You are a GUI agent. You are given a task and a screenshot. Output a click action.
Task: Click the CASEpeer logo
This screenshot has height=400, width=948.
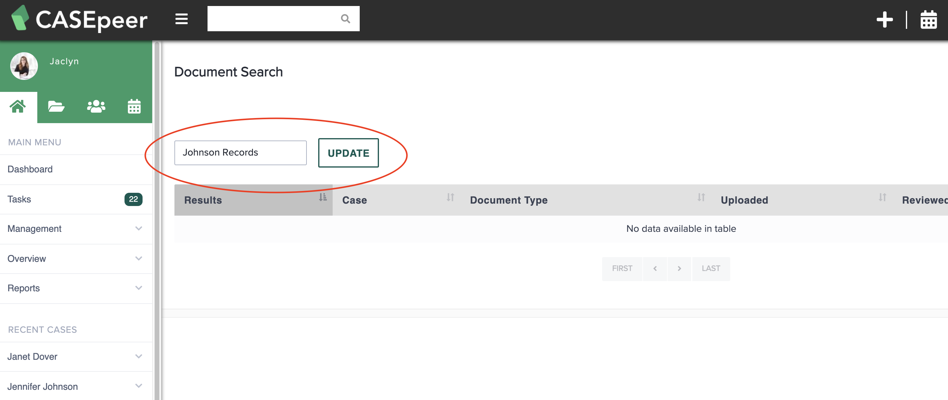[79, 20]
